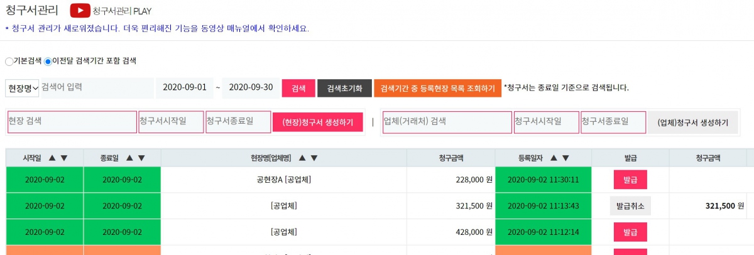Image resolution: width=754 pixels, height=255 pixels.
Task: Open end date picker 2020-09-30
Action: tap(251, 88)
